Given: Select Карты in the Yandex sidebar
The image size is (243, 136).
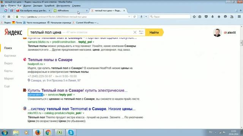Looking at the screenshot, I should [8, 71].
